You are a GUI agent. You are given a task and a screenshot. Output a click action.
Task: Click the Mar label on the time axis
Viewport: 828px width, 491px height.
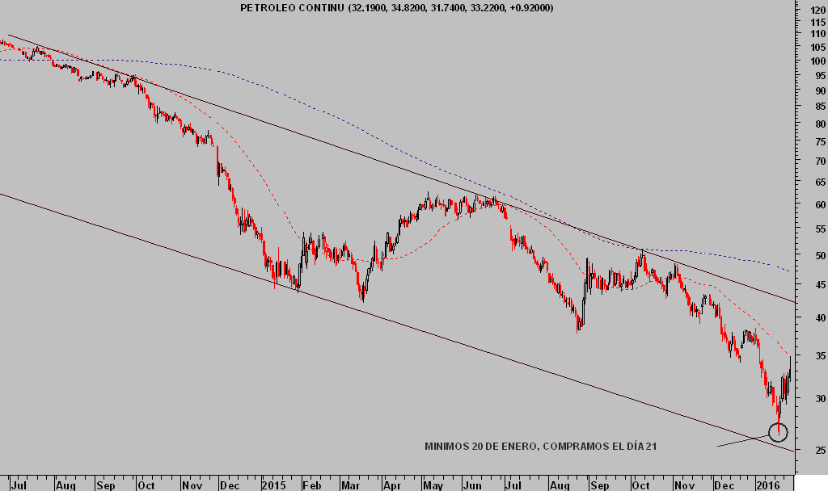(350, 486)
